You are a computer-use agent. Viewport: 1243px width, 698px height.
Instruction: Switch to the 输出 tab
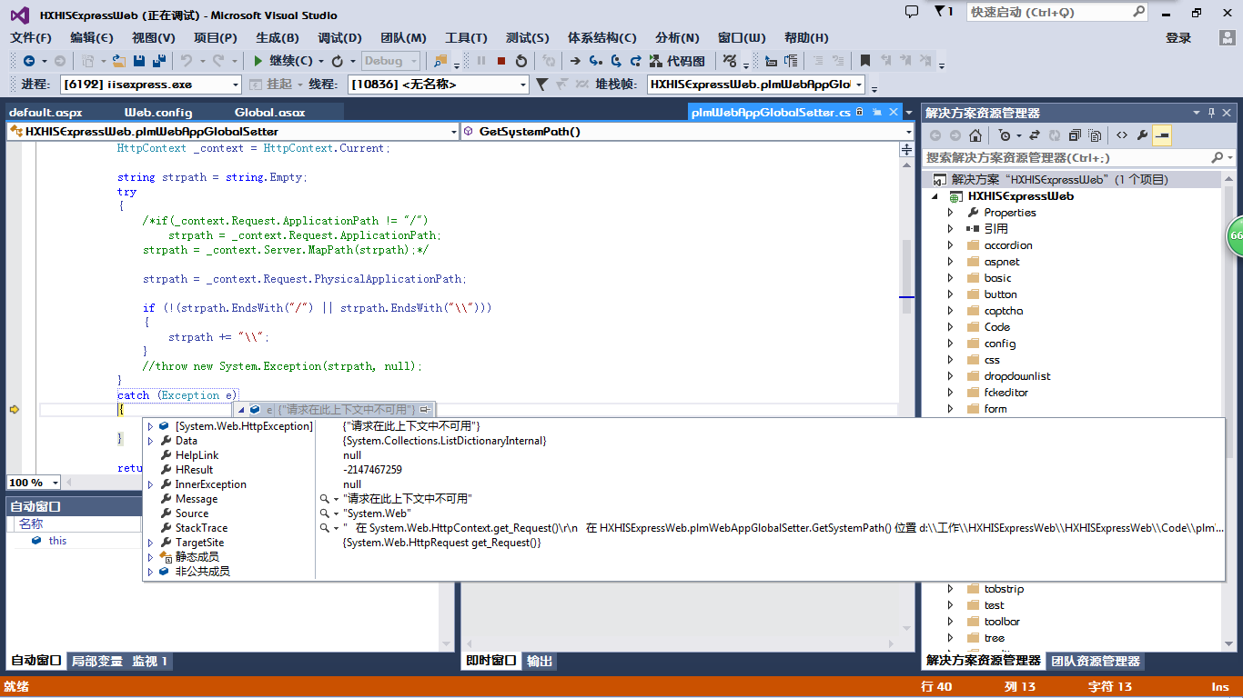540,661
